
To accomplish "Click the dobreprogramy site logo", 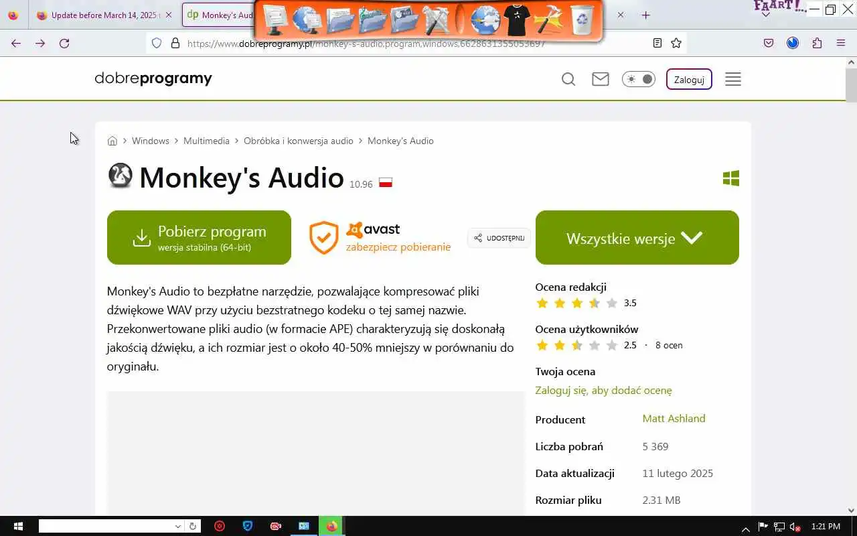I will [x=153, y=78].
